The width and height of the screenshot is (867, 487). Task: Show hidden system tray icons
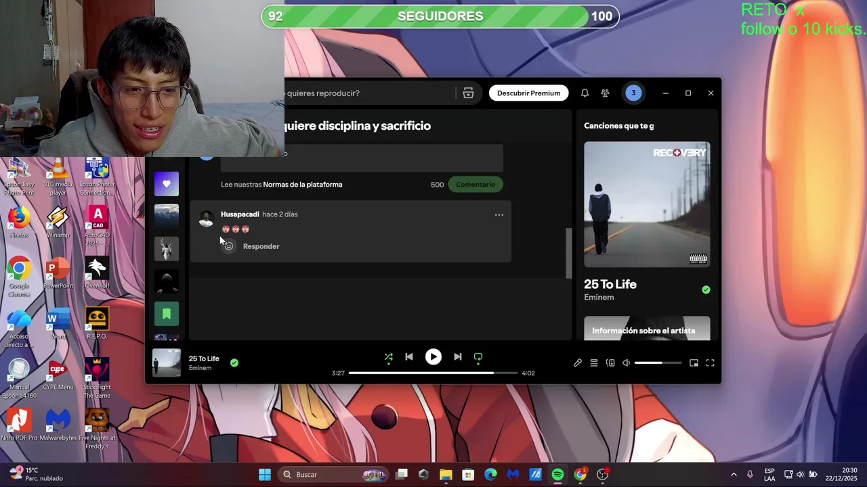(x=734, y=475)
